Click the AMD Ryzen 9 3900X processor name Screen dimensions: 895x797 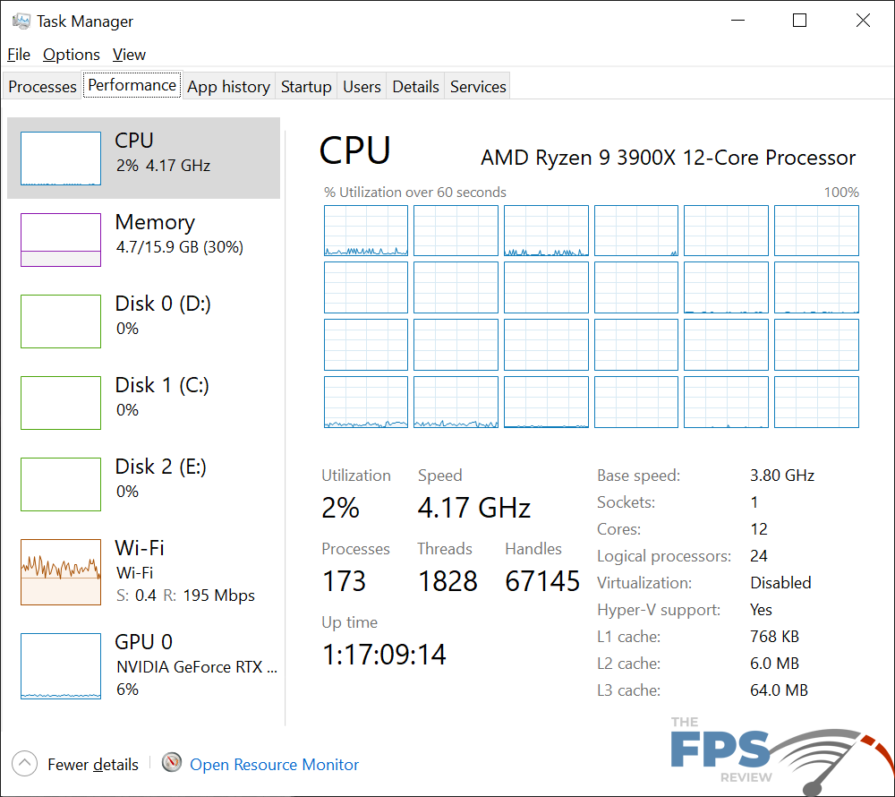(668, 158)
